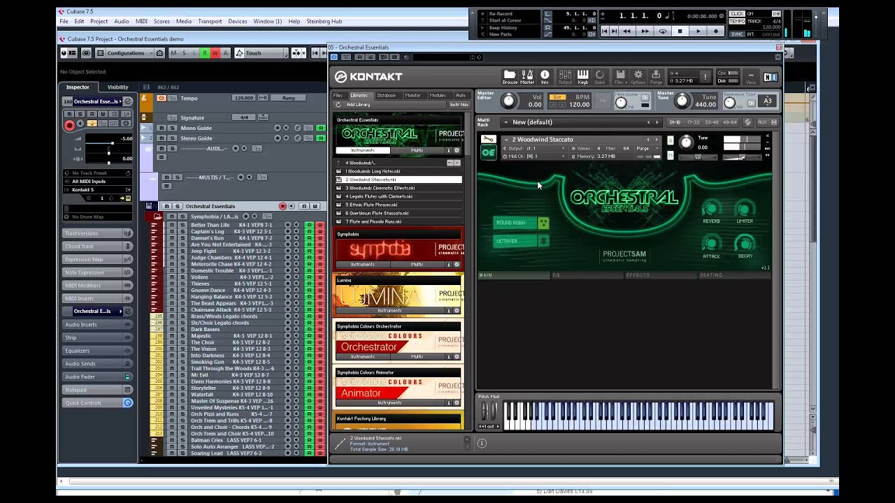The height and width of the screenshot is (503, 895).
Task: Toggle the TEMPO track button on transport
Action: (737, 21)
